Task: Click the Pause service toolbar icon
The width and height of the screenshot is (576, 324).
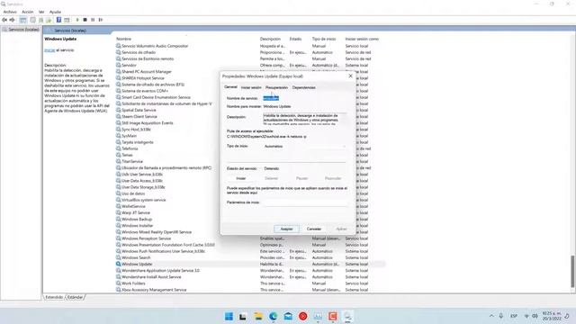Action: pyautogui.click(x=93, y=20)
